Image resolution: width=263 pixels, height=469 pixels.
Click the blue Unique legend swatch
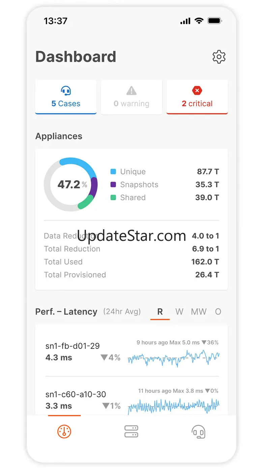pyautogui.click(x=113, y=172)
